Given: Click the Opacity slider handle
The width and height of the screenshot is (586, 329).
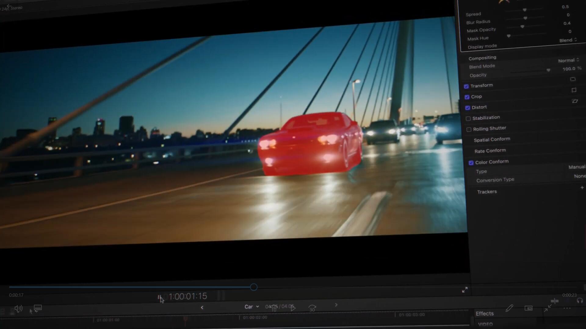Looking at the screenshot, I should (x=548, y=70).
